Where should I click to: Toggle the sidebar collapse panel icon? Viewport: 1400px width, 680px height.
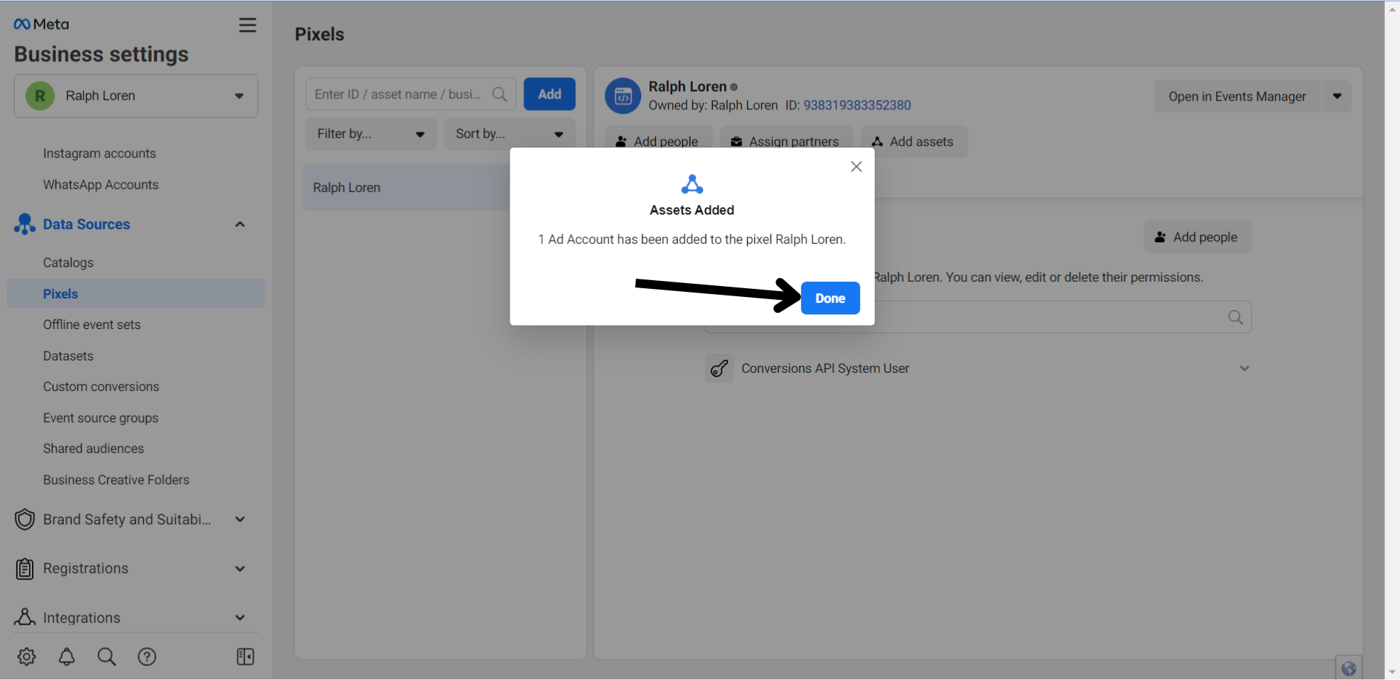point(245,657)
